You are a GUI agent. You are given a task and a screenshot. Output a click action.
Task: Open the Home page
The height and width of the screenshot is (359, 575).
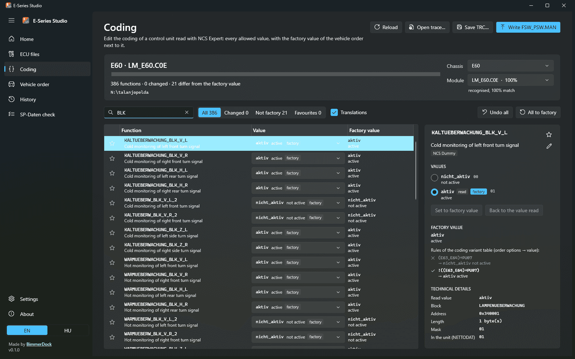tap(47, 39)
